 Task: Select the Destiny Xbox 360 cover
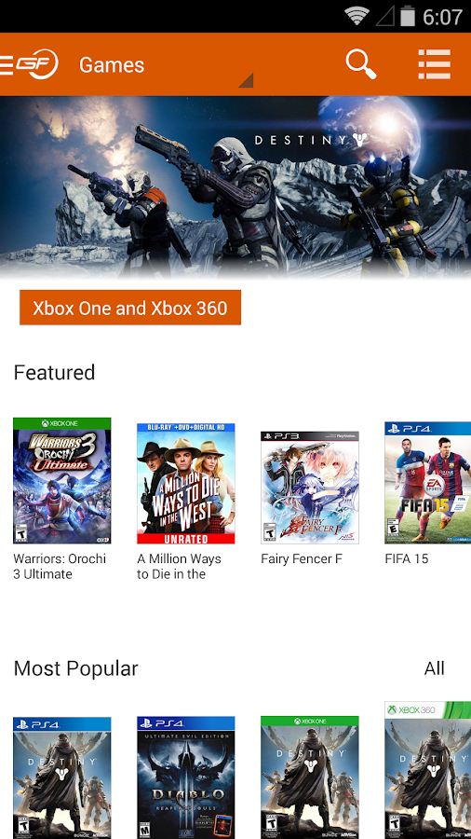point(428,770)
